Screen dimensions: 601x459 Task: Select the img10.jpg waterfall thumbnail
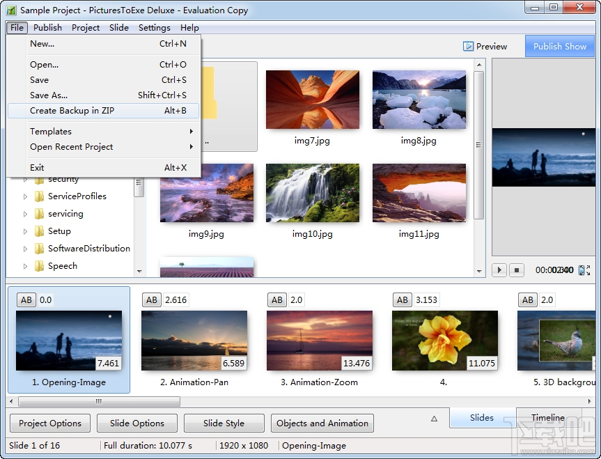pos(312,192)
